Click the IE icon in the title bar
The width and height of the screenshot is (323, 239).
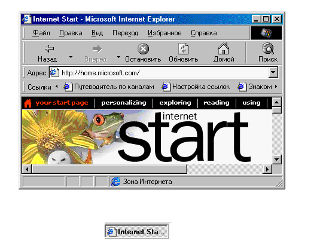(x=27, y=19)
